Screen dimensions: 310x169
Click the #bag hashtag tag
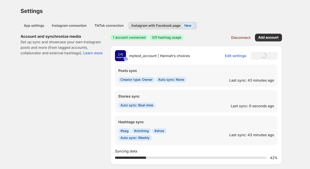pos(124,131)
